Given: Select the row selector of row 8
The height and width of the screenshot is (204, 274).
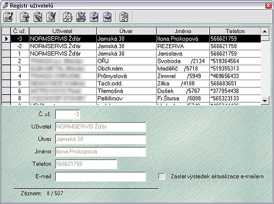Looking at the screenshot, I should click(x=6, y=98).
